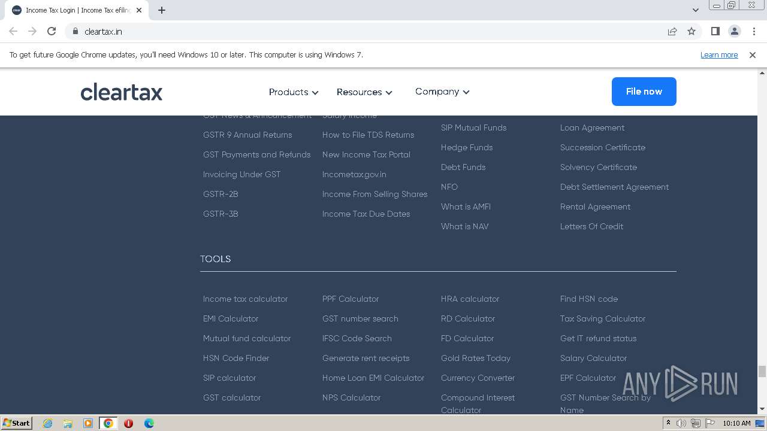Open Incometax.gov.in link
767x431 pixels.
pyautogui.click(x=354, y=174)
